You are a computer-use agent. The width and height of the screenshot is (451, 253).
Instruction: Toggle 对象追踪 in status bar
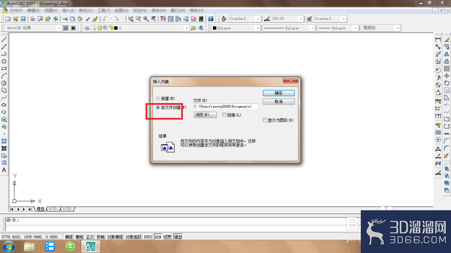[133, 237]
